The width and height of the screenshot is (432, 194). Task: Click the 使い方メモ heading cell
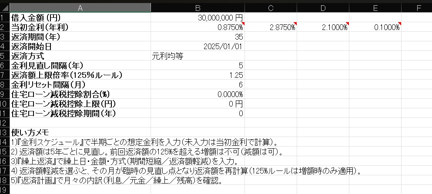click(80, 132)
